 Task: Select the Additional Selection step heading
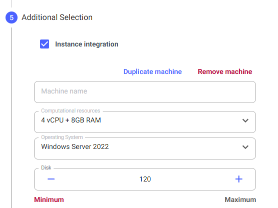[57, 17]
